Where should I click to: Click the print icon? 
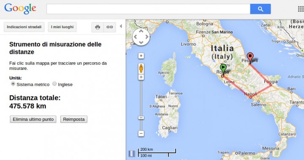(x=98, y=27)
